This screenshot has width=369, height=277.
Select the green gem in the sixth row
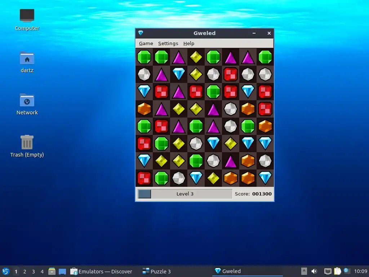point(161,144)
